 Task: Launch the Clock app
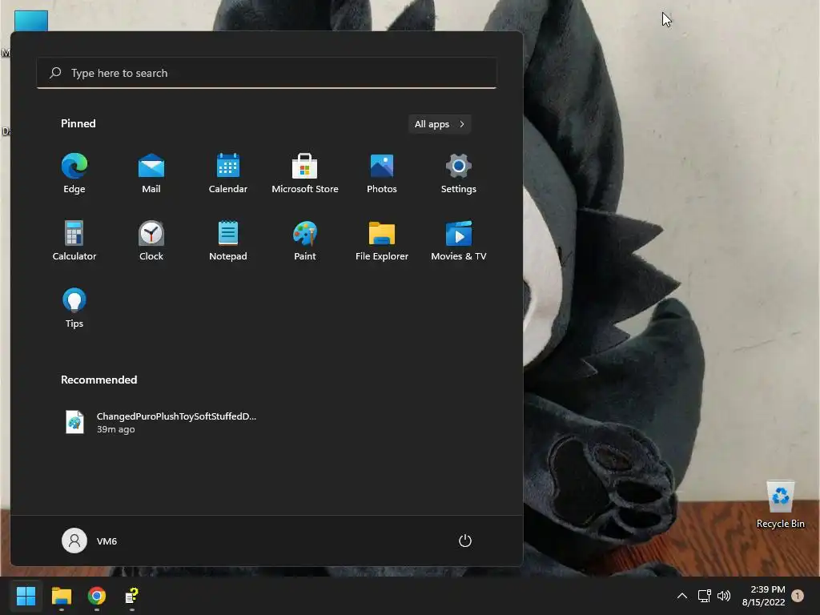[x=151, y=240]
